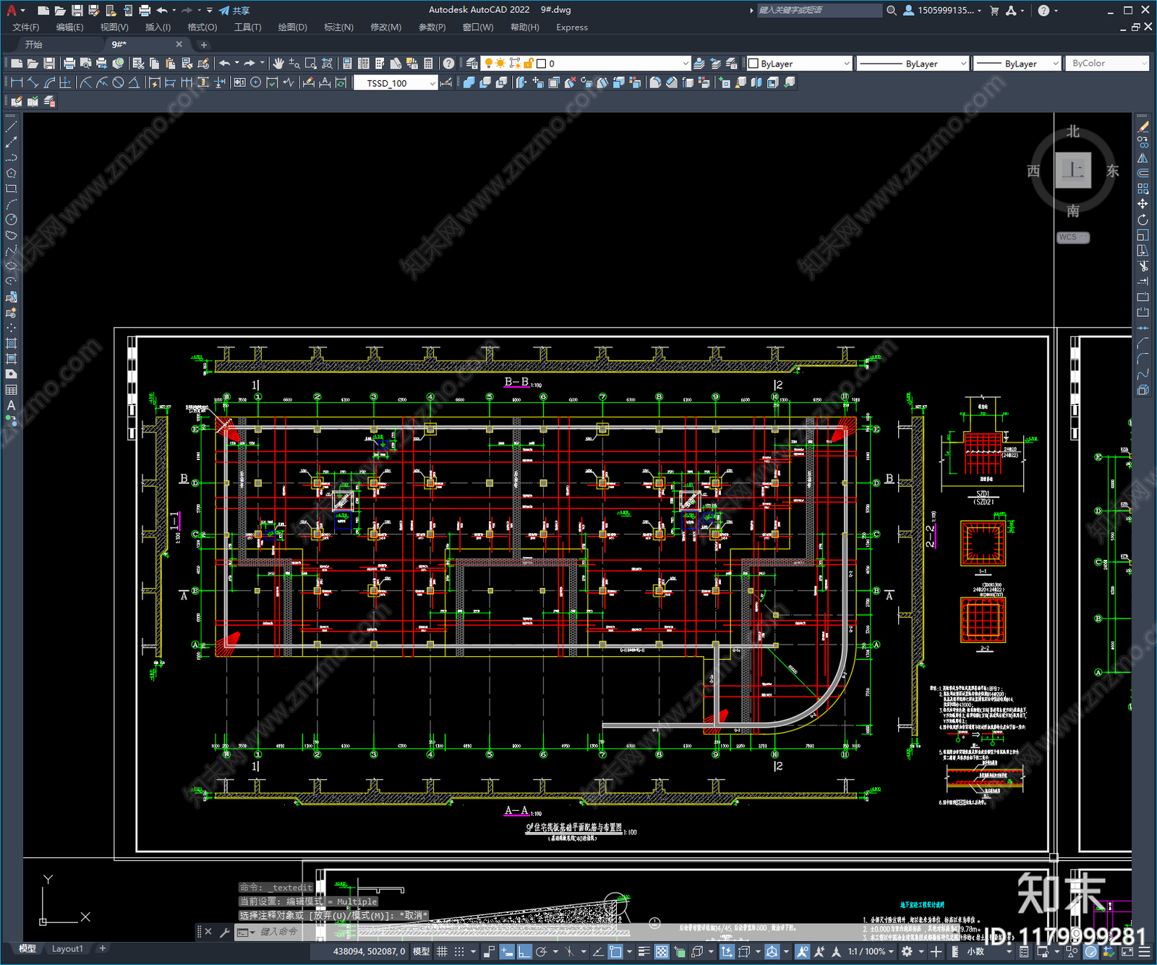1157x965 pixels.
Task: Select the multiline Text tool
Action: [11, 405]
